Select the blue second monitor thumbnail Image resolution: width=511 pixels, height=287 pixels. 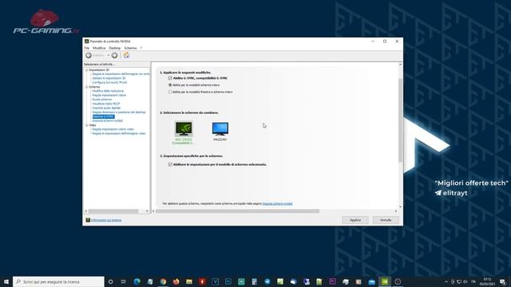pos(220,129)
